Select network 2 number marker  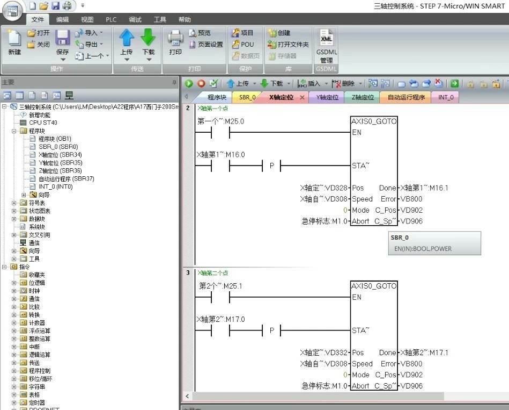click(x=188, y=108)
